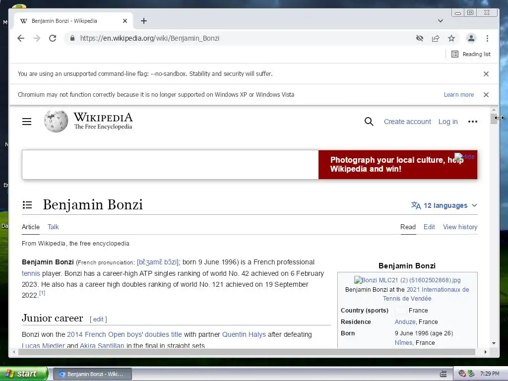Select the Read tab
Screen dimensions: 508x381
click(x=408, y=227)
